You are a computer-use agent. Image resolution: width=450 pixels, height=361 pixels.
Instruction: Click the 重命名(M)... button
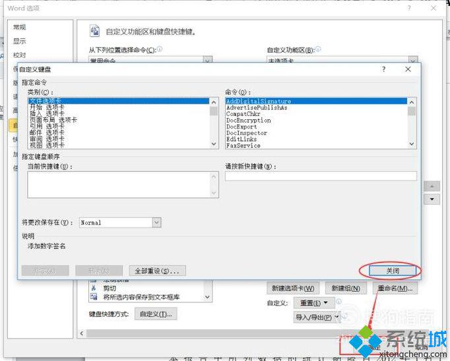pyautogui.click(x=395, y=289)
